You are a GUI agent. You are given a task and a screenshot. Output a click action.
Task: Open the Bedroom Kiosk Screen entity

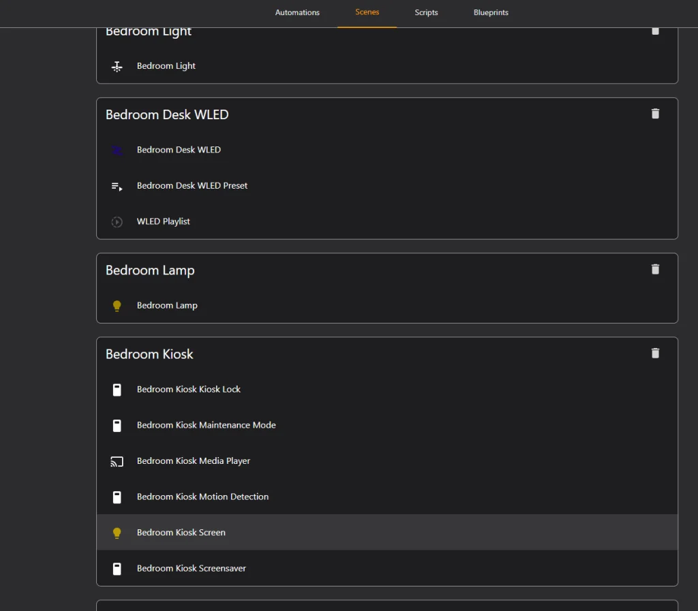387,532
